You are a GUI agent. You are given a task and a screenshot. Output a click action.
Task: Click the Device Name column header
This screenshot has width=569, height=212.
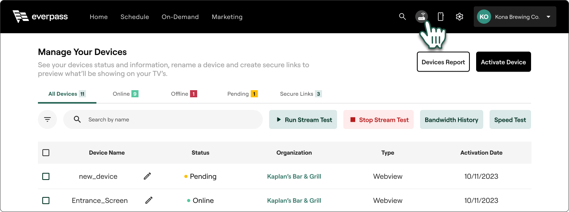click(107, 153)
